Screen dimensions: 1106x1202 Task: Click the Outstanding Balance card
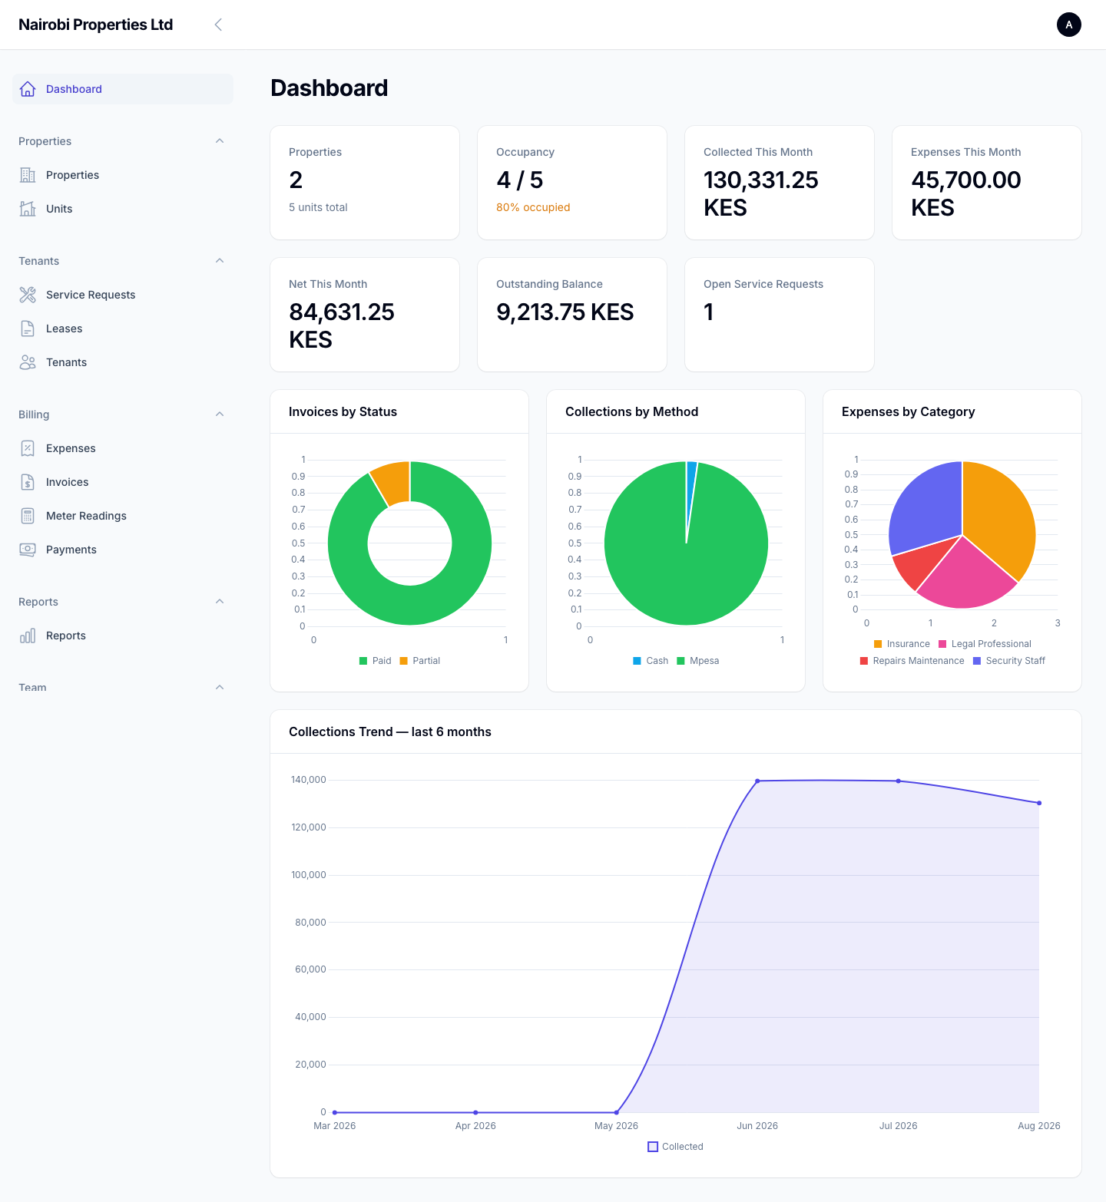[x=572, y=315]
